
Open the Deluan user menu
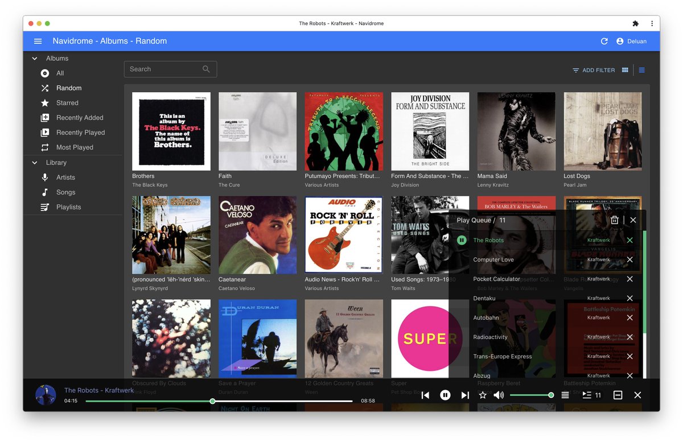(x=631, y=41)
